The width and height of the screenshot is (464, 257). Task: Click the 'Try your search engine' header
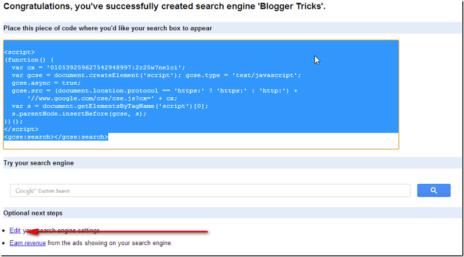38,163
